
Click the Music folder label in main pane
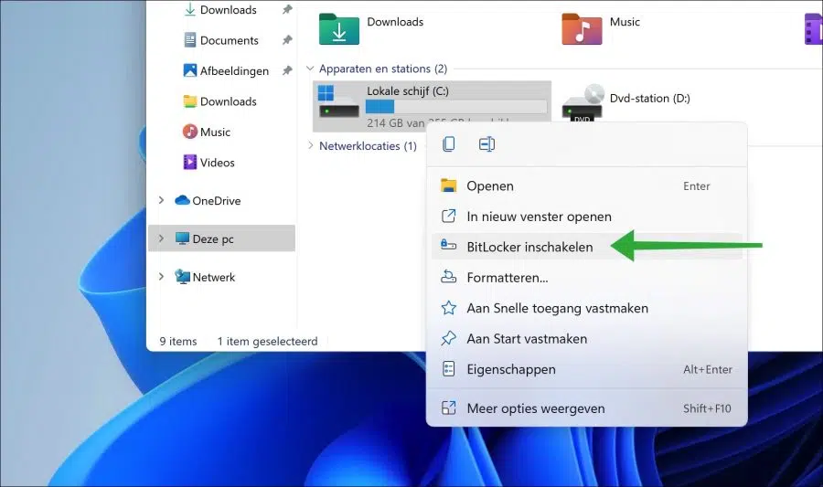[x=625, y=22]
